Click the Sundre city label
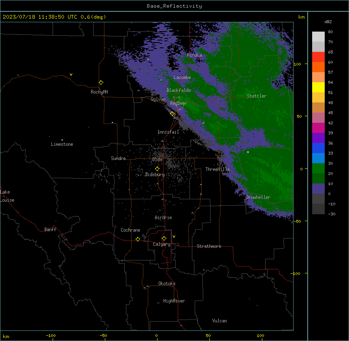Screen dimensions: 349x341 coord(118,158)
